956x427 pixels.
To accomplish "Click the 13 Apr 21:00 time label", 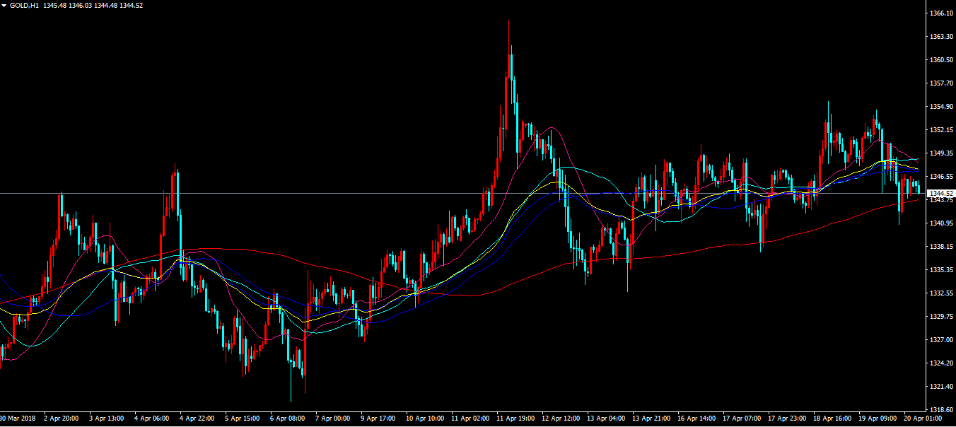I will point(652,419).
